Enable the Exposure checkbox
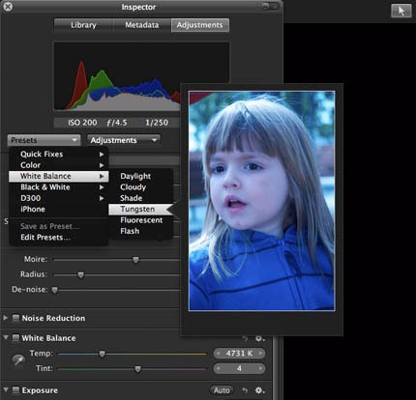The height and width of the screenshot is (400, 416). [x=15, y=390]
